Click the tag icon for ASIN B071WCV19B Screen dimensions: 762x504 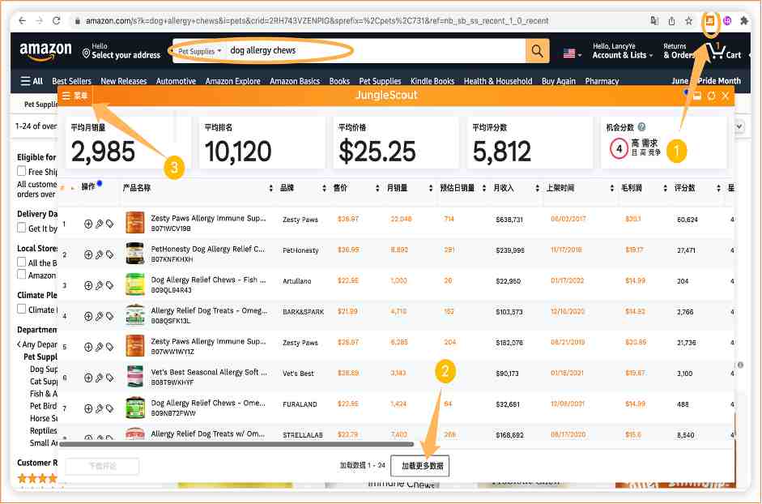[x=110, y=224]
